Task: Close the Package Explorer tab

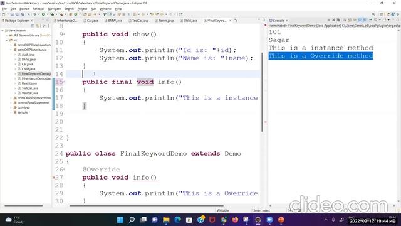Action: (x=32, y=21)
